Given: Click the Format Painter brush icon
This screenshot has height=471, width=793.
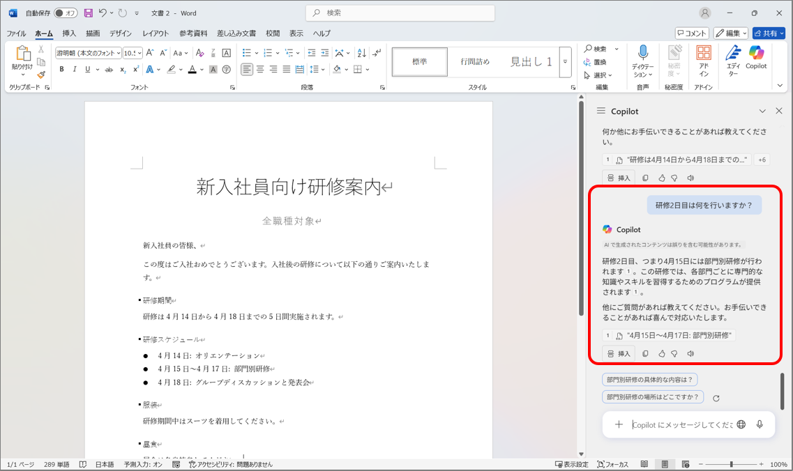Looking at the screenshot, I should pos(41,75).
